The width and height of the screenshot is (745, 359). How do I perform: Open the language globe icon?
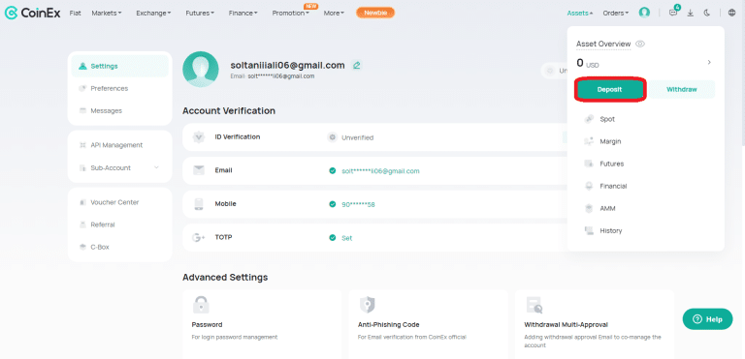pos(731,13)
